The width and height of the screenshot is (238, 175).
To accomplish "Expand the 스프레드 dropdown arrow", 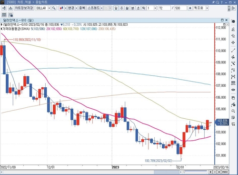I will pos(102,8).
